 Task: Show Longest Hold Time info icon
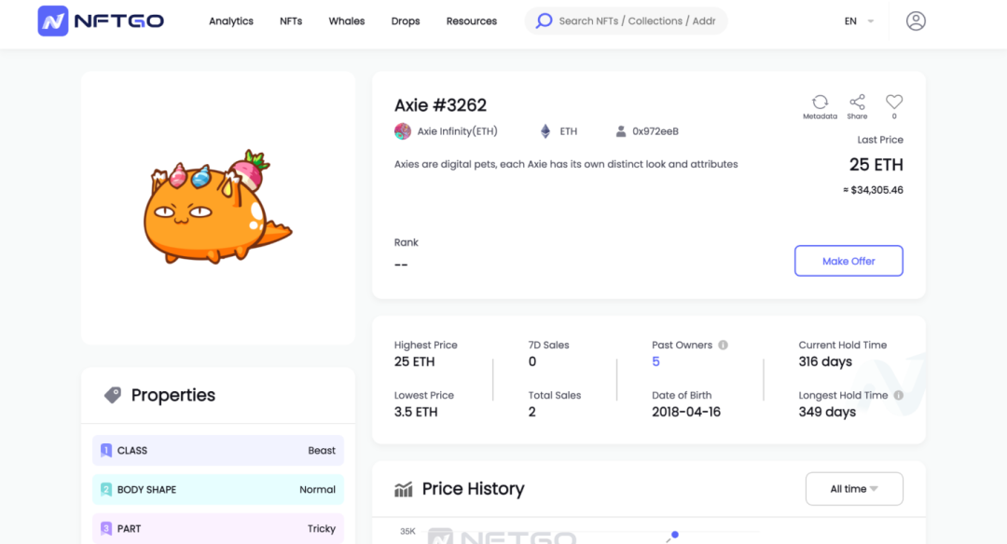(899, 395)
